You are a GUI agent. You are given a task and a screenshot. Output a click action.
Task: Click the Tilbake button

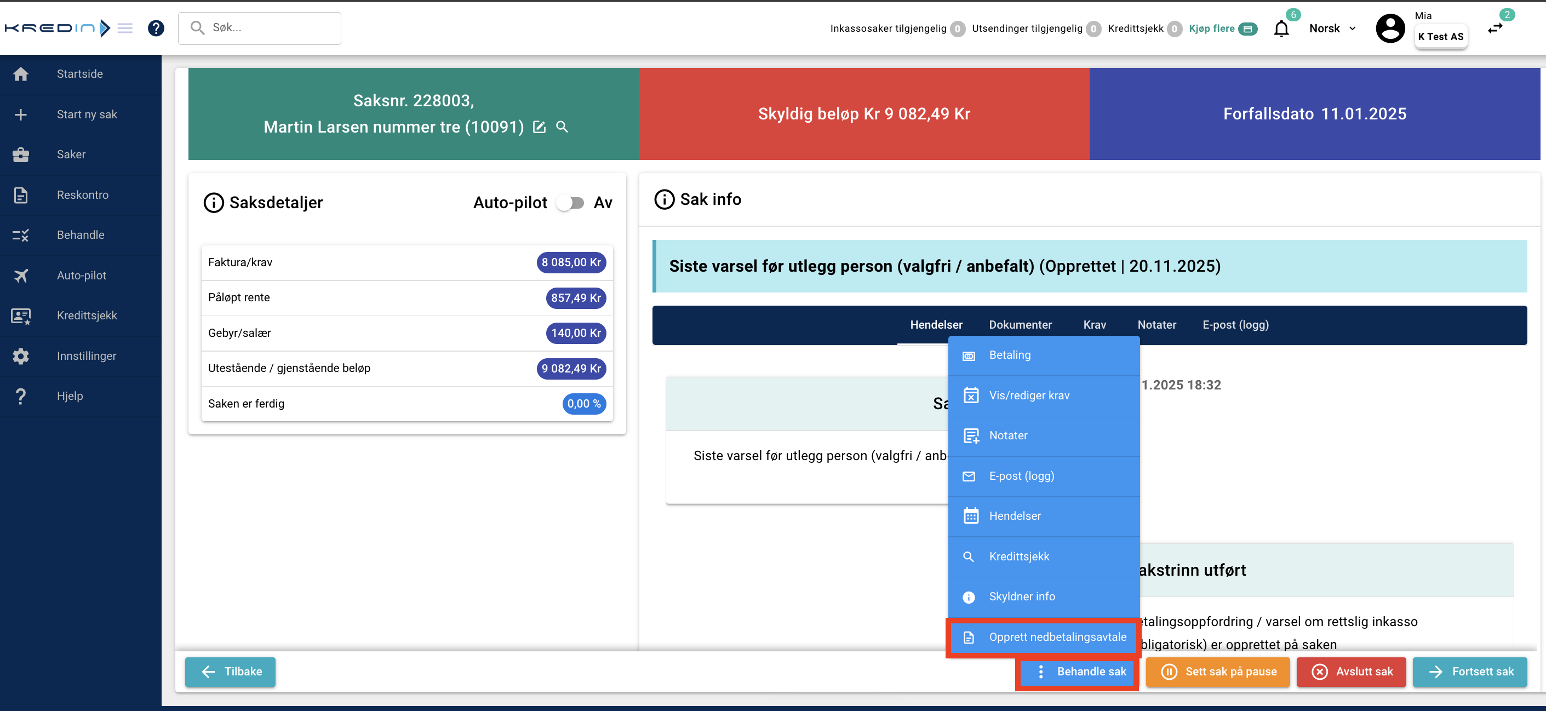click(231, 672)
